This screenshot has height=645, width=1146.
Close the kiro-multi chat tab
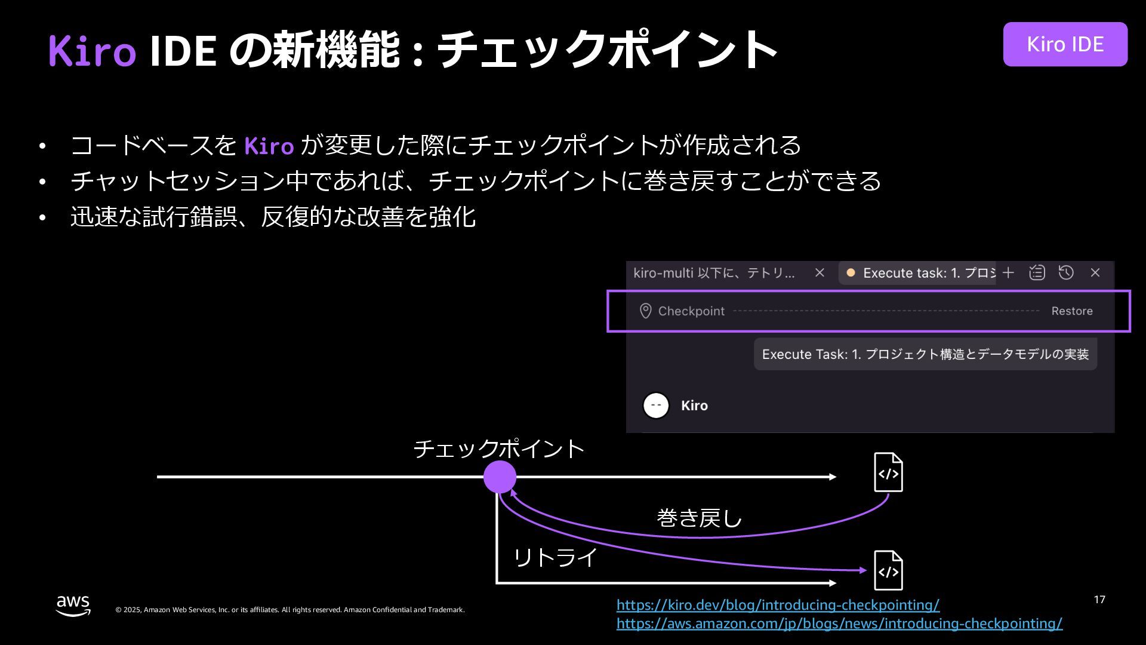tap(820, 273)
